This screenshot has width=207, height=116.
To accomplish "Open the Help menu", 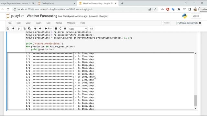I will pos(83,23).
